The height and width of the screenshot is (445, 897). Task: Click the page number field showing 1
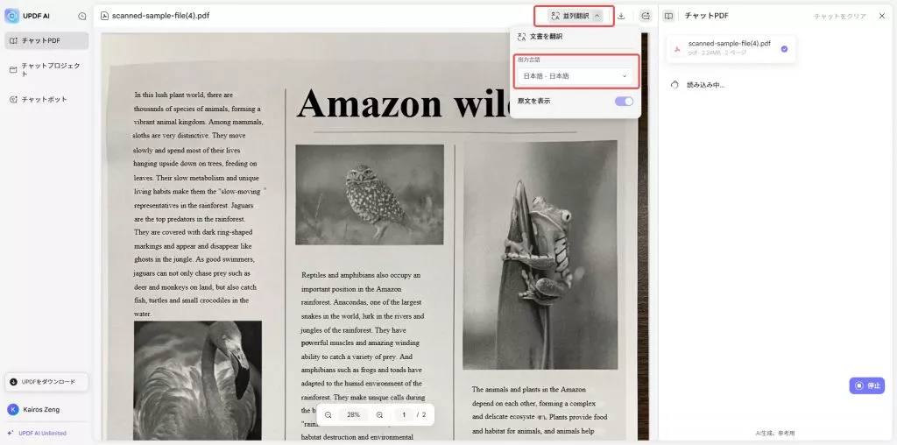[404, 414]
